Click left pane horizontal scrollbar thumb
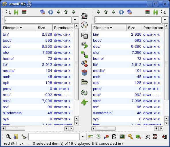The height and width of the screenshot is (147, 170). pyautogui.click(x=15, y=129)
